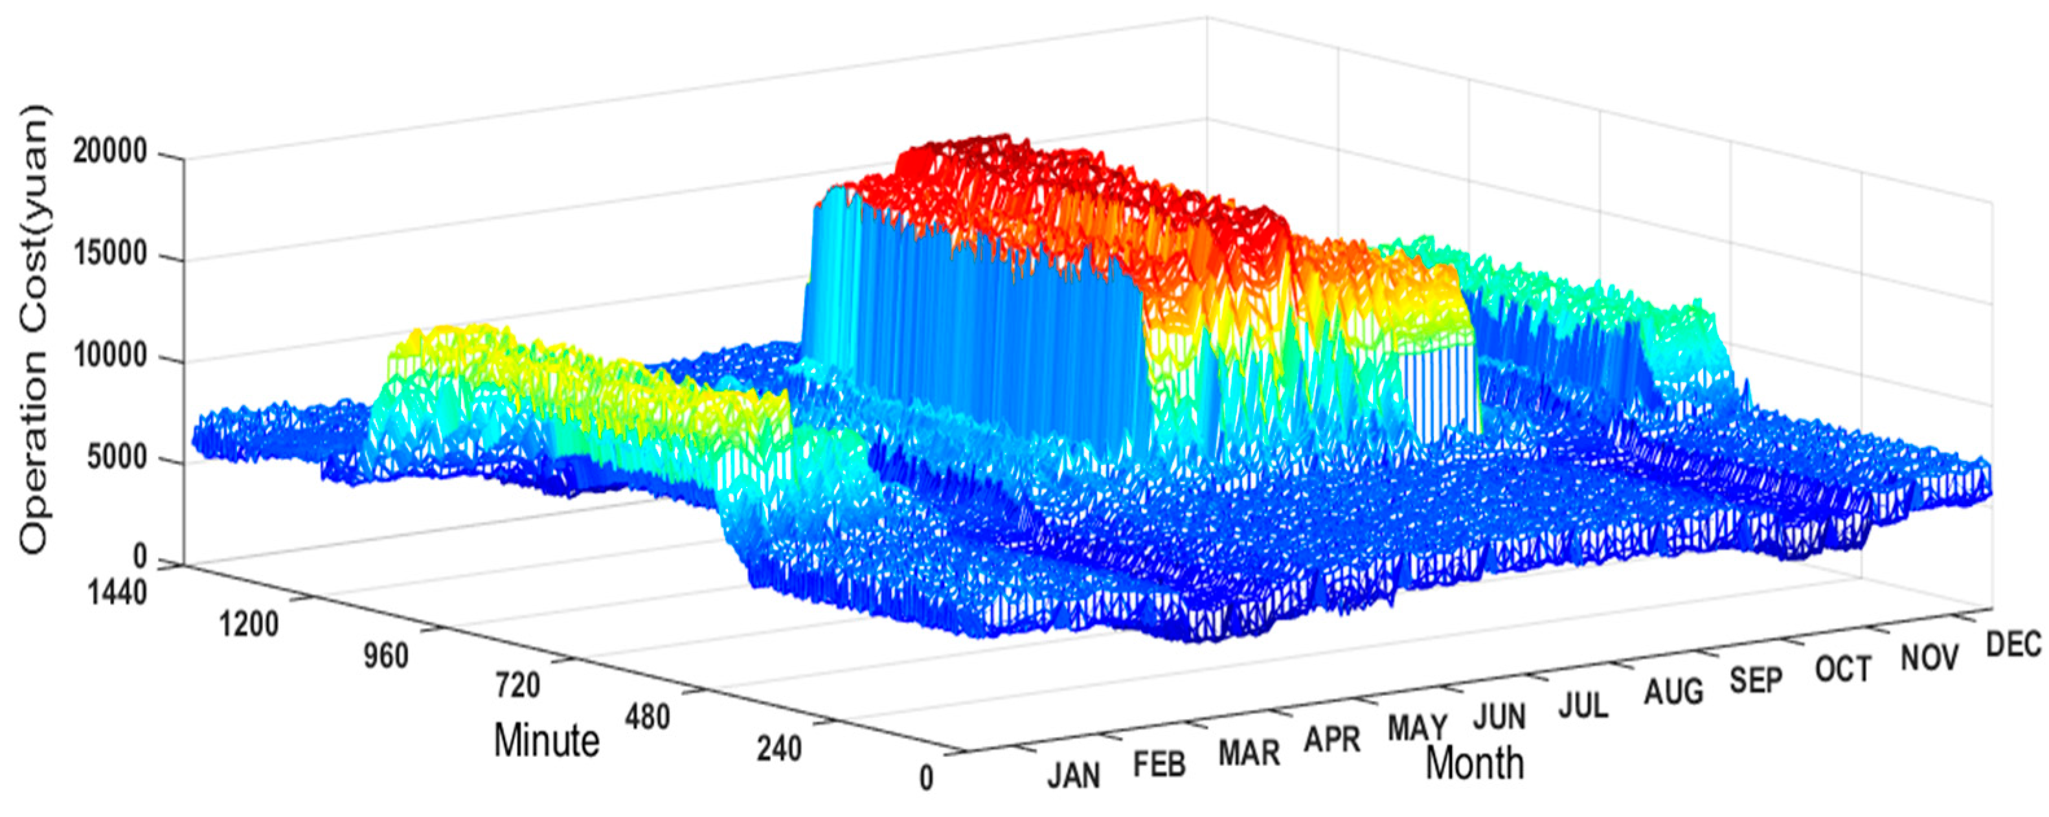Screen dimensions: 2049x817
Task: Select the AUG tick label
Action: 1673,692
